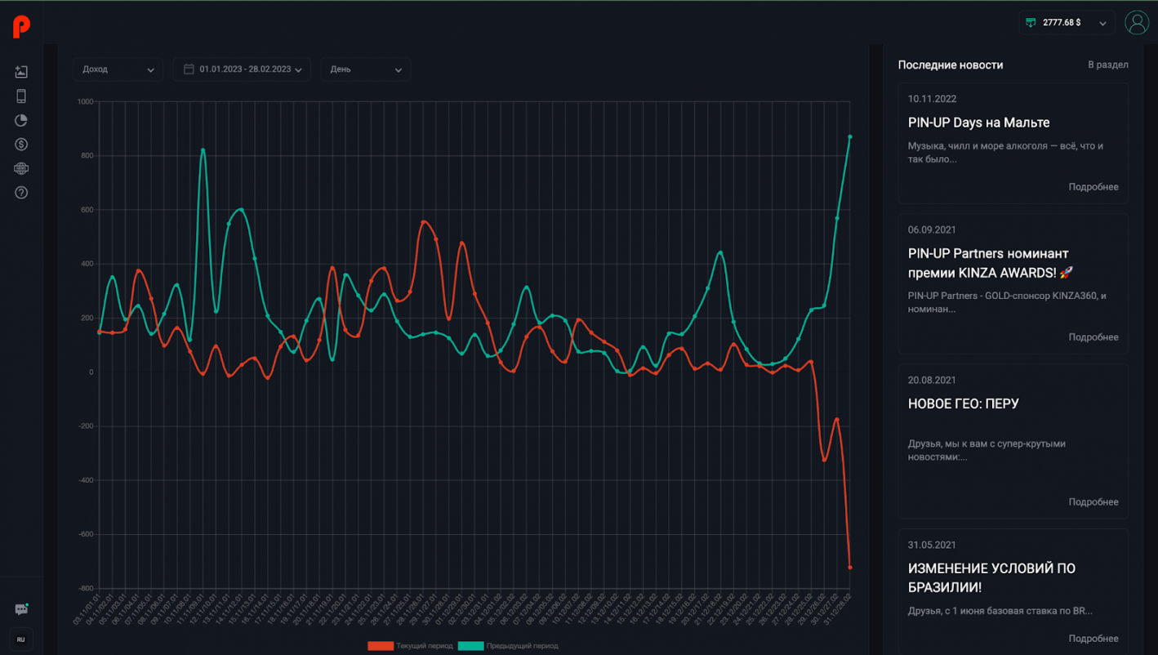Click the final green data point near 870

[850, 136]
